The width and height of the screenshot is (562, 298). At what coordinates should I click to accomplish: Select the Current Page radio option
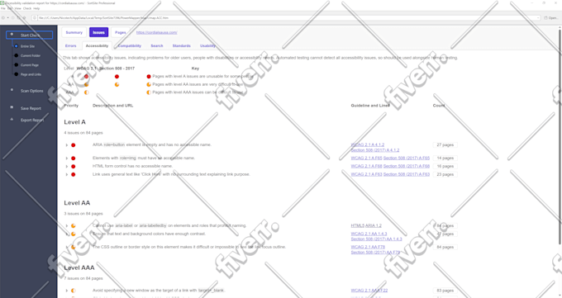click(17, 65)
